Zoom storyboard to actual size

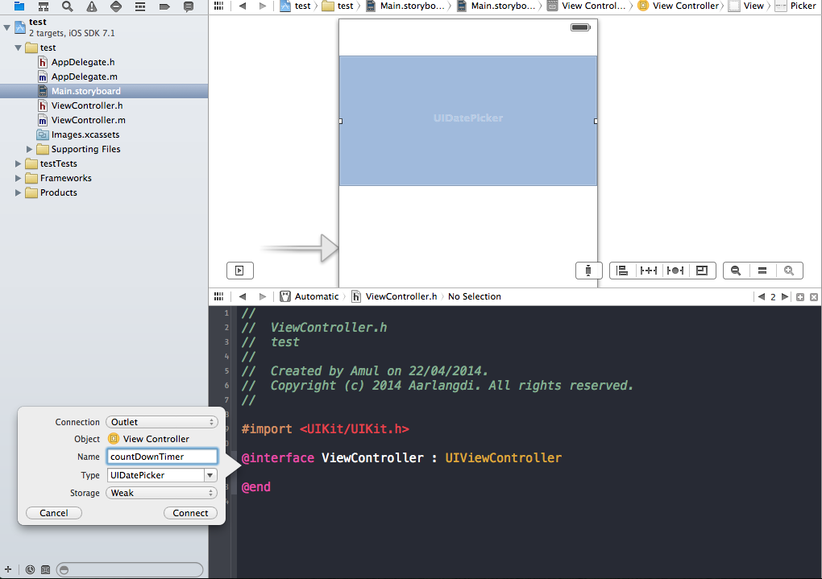point(762,270)
